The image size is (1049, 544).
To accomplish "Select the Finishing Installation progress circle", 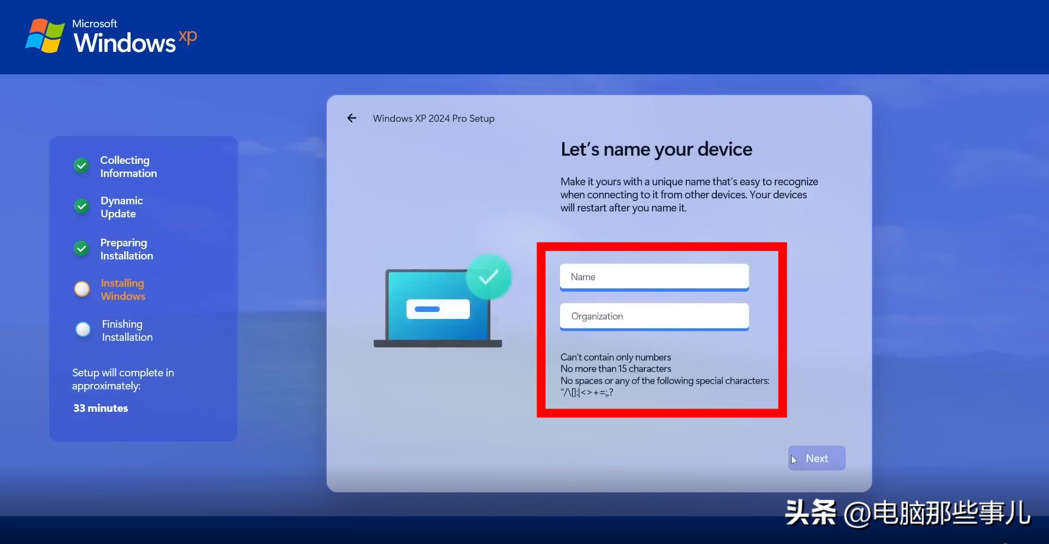I will (x=82, y=329).
